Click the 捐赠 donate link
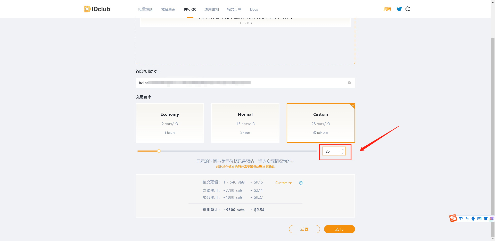495x241 pixels. [x=387, y=9]
